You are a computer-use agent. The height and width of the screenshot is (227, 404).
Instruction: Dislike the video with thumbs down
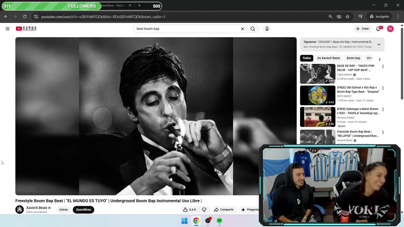tap(204, 210)
